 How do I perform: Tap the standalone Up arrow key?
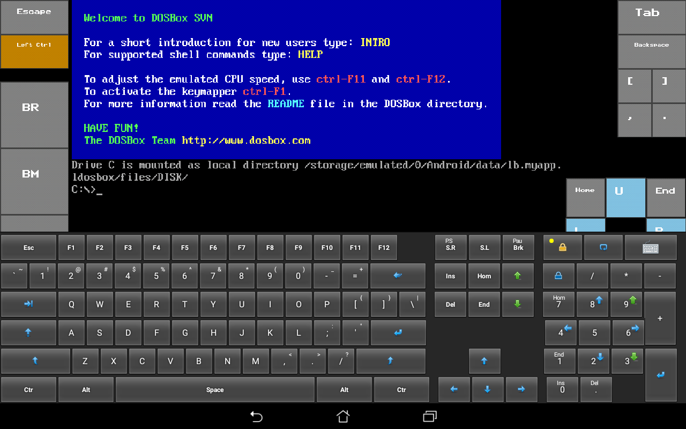(484, 361)
